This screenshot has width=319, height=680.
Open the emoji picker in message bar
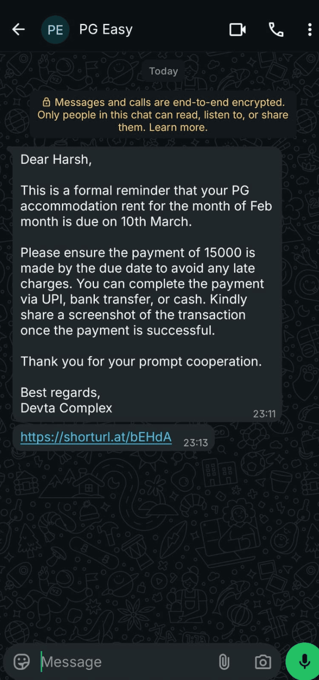[x=21, y=661]
